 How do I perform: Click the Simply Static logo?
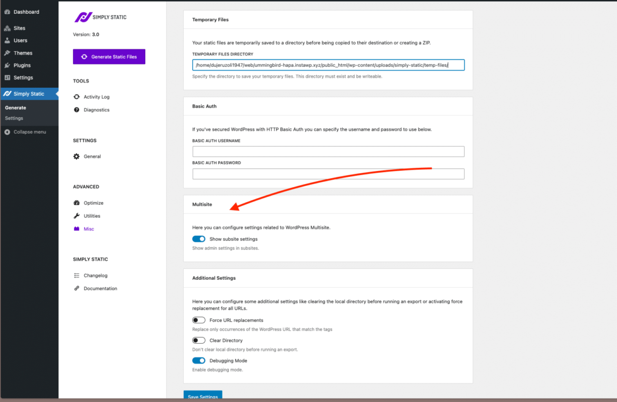coord(101,17)
